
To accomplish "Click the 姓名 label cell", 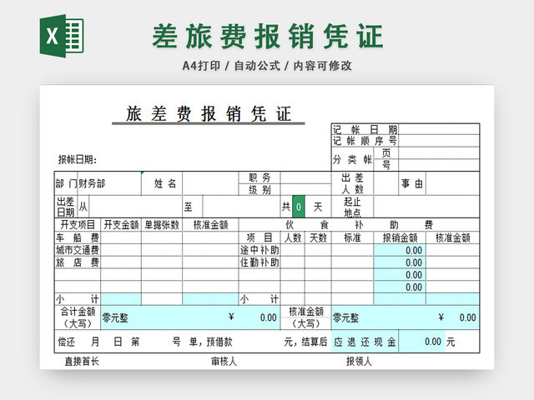I will (162, 183).
